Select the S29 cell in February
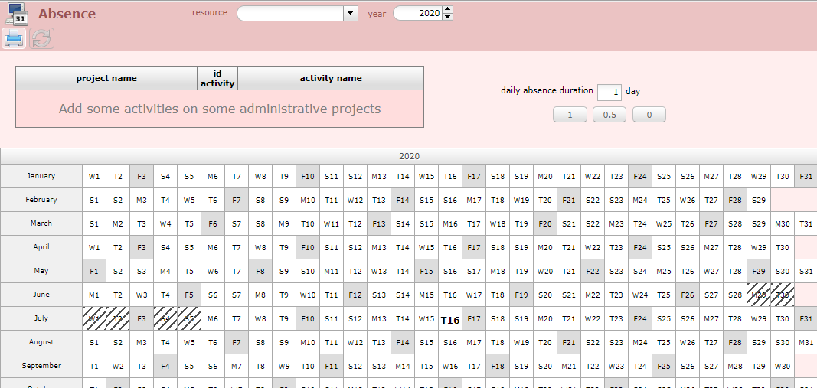This screenshot has height=388, width=817. pos(758,200)
